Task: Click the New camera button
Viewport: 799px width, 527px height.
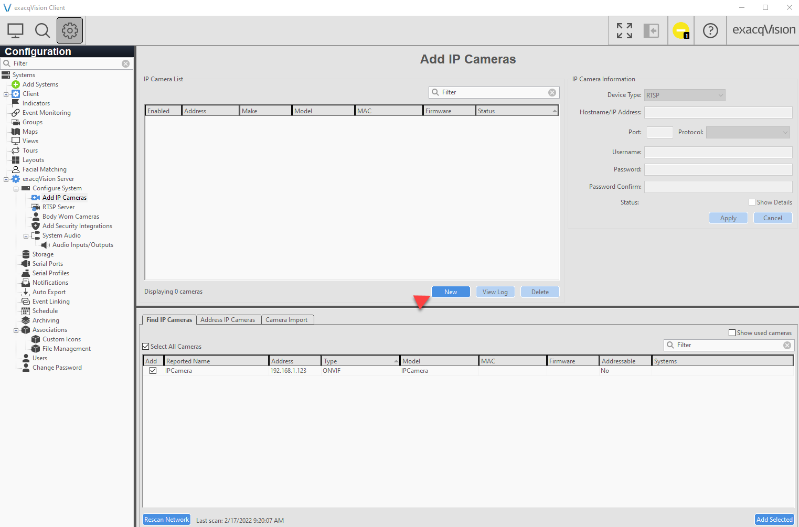Action: tap(451, 292)
